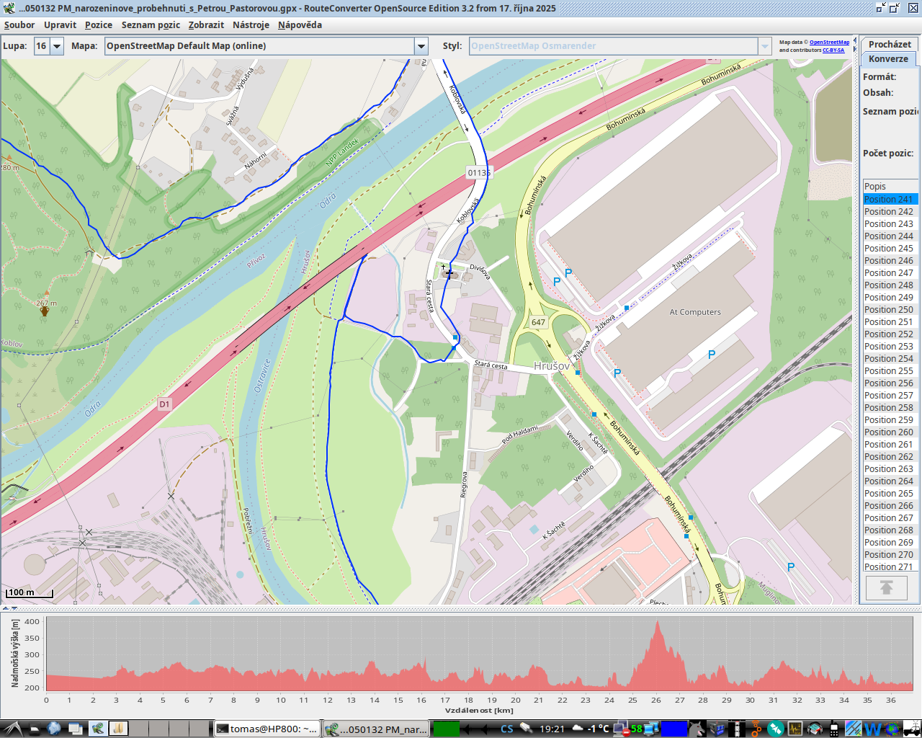Open the Lupa zoom level dropdown
The height and width of the screenshot is (738, 922).
click(56, 46)
